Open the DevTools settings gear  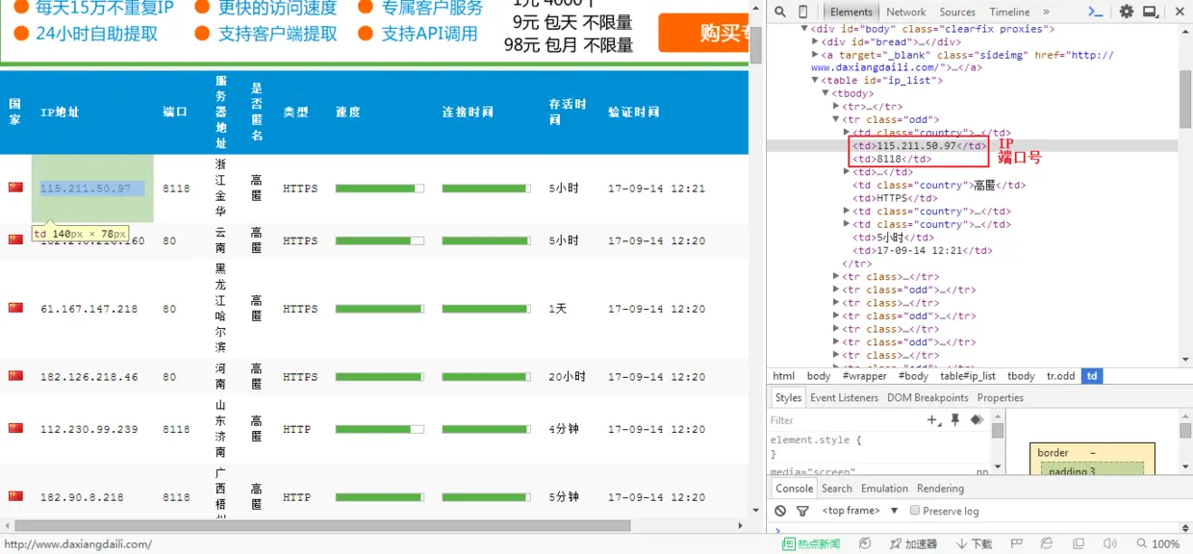pos(1126,12)
